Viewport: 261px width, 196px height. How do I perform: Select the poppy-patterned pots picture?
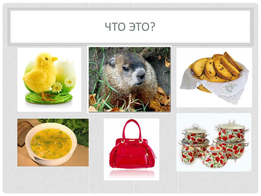coord(214,142)
